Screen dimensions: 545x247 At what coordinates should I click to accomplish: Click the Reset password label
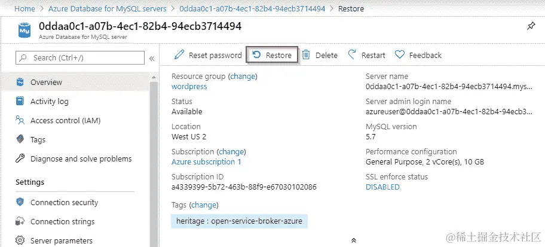(x=215, y=55)
